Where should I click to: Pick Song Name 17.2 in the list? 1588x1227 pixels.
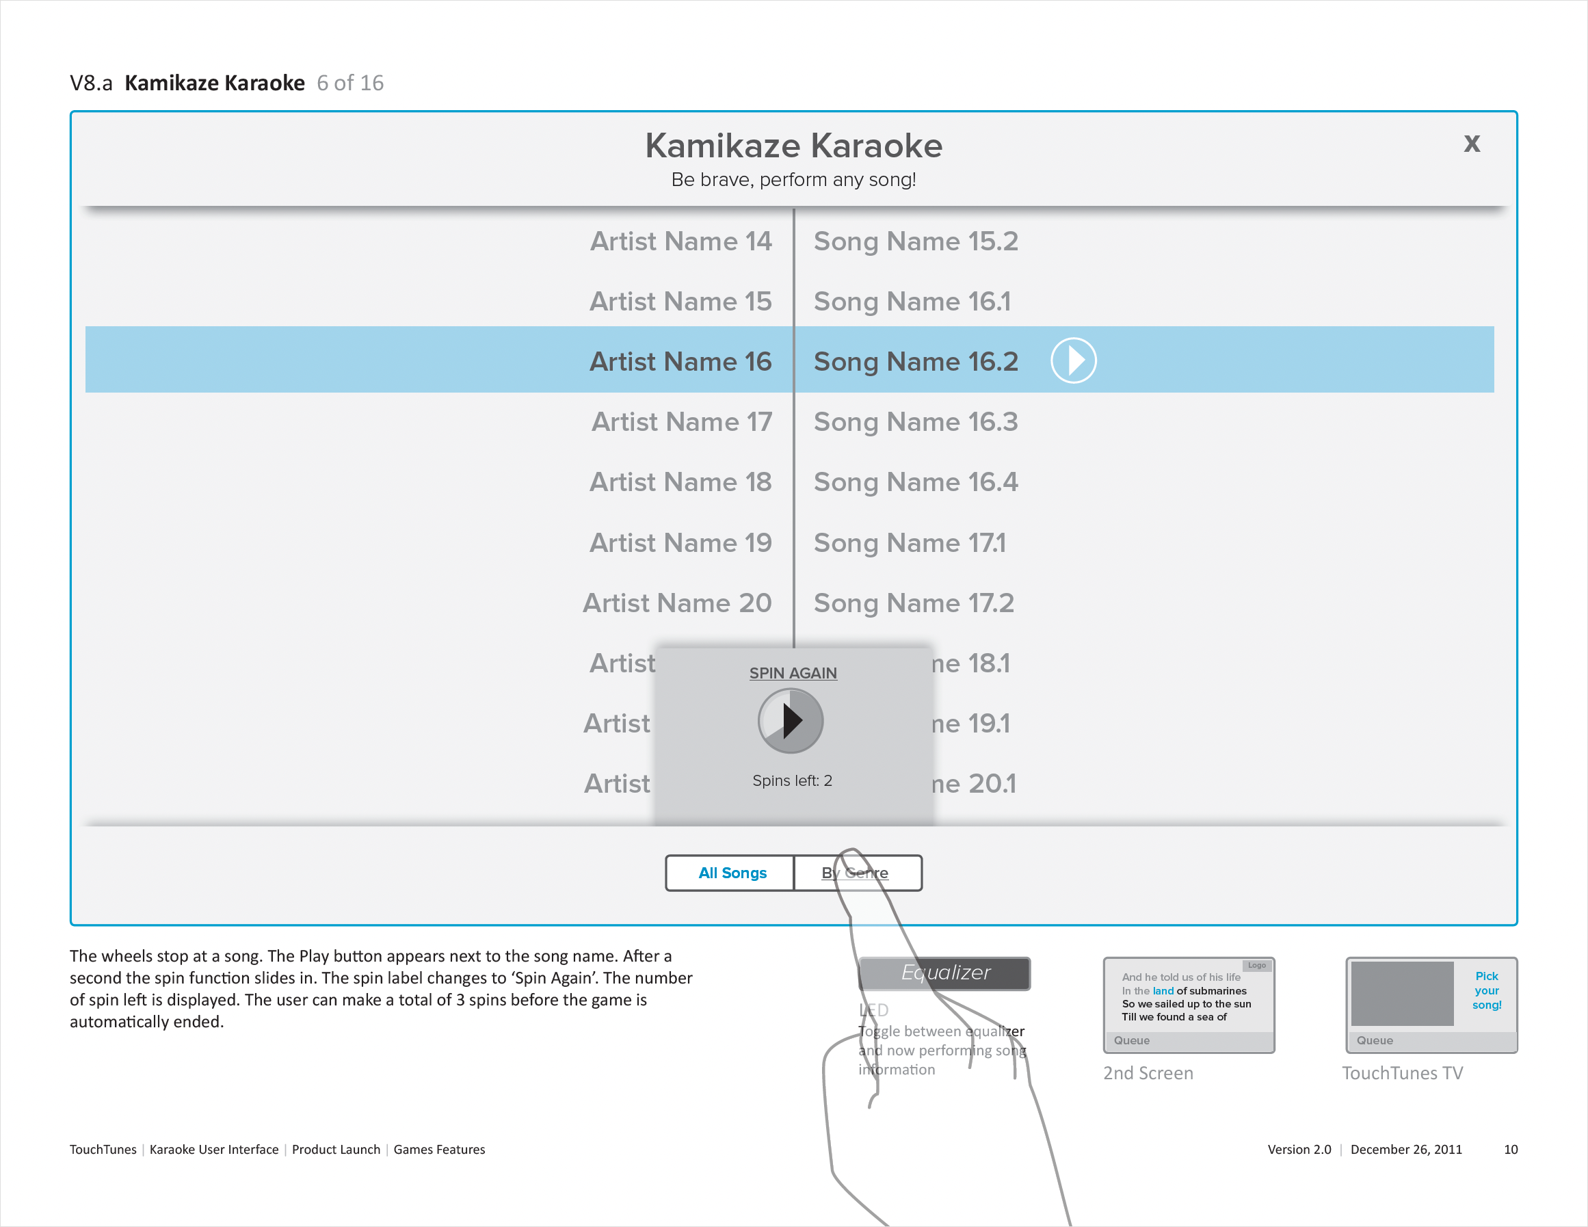913,603
